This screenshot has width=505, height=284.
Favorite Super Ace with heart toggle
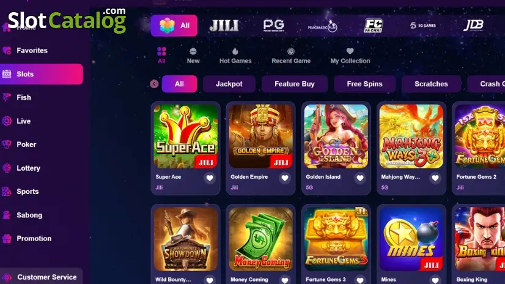tap(210, 177)
